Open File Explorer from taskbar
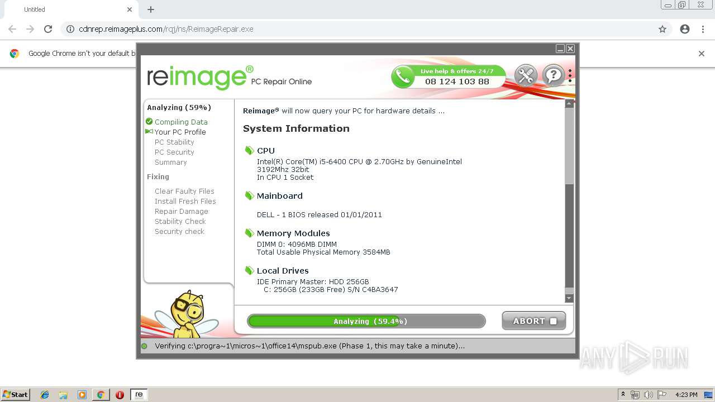 pyautogui.click(x=63, y=395)
